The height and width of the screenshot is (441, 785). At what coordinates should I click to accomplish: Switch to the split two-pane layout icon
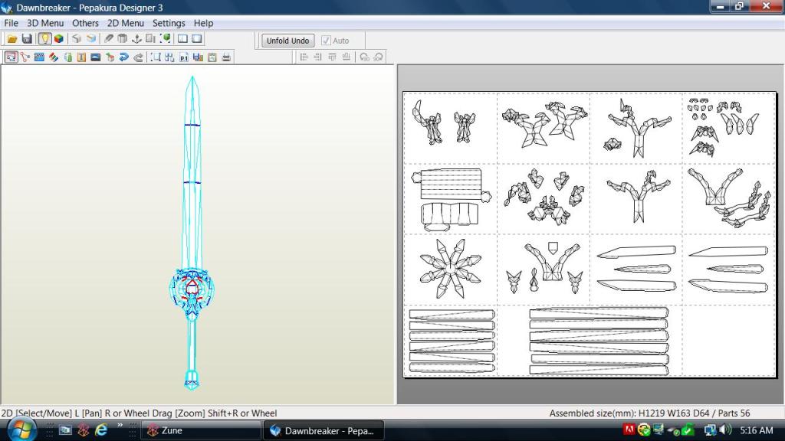pyautogui.click(x=182, y=39)
